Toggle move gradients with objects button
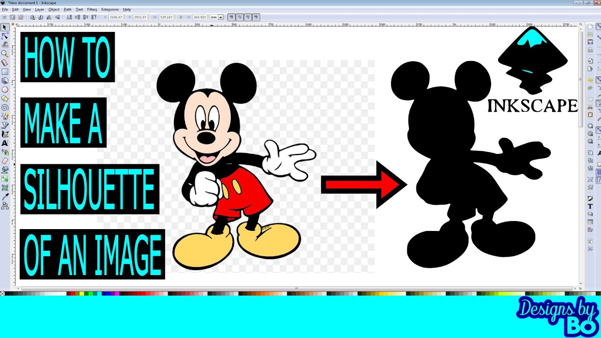 point(247,17)
